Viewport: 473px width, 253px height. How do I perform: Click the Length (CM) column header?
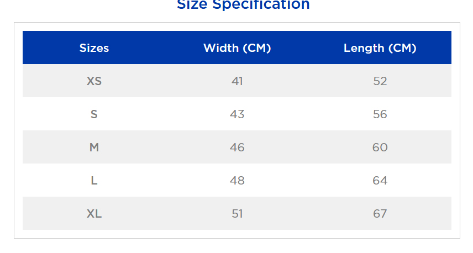pos(380,48)
